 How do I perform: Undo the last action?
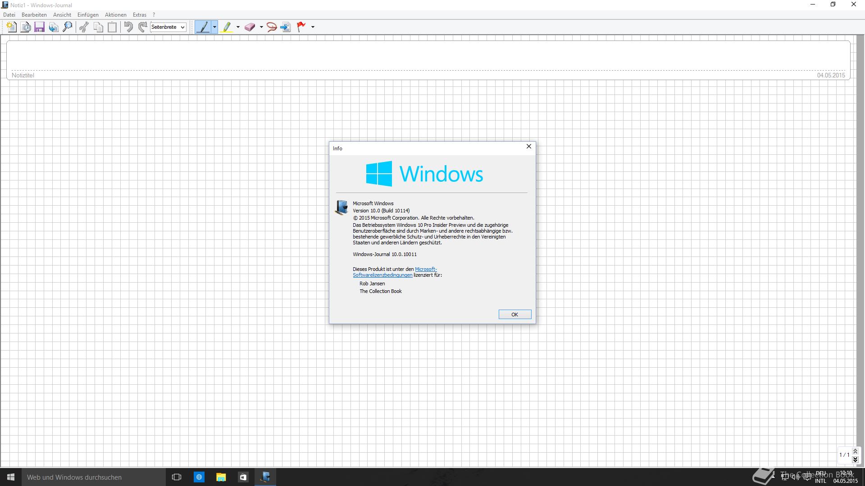(x=128, y=27)
